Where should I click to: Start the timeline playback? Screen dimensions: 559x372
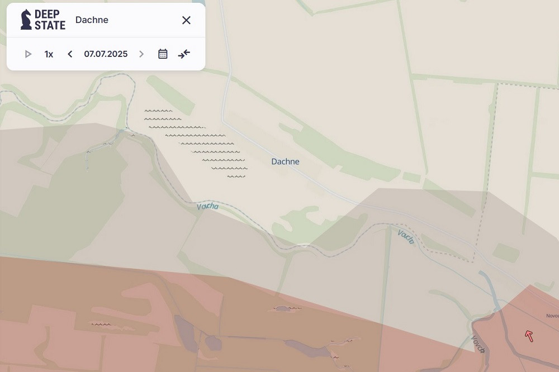click(x=28, y=54)
